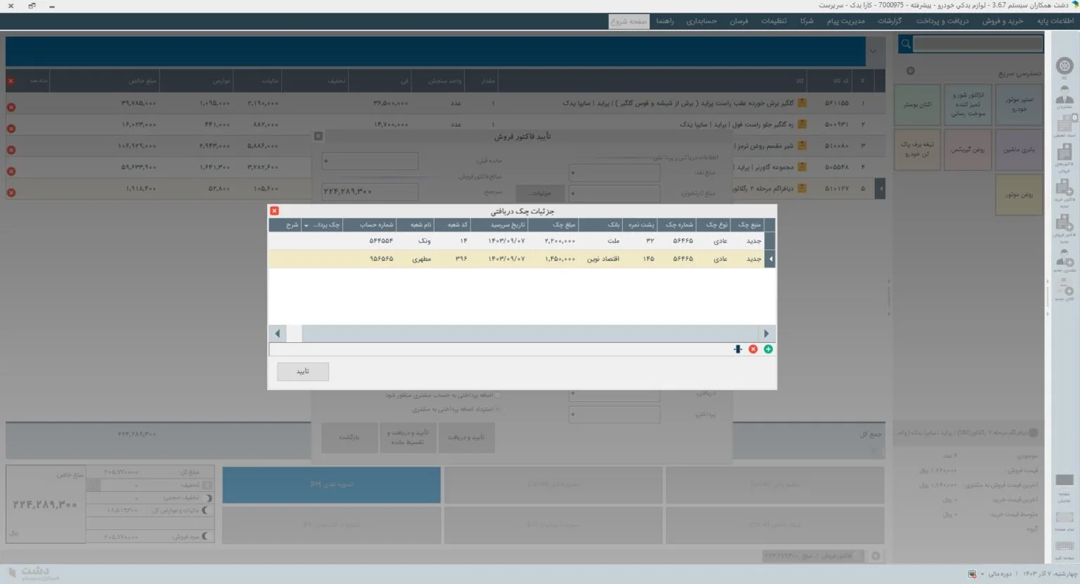Open the تنظیمات menu
Image resolution: width=1080 pixels, height=584 pixels.
773,21
